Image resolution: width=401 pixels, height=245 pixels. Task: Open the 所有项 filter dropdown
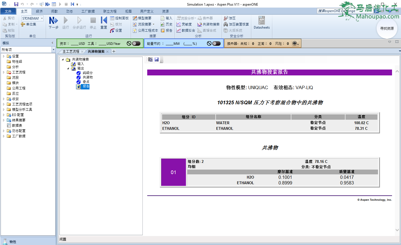pos(53,50)
